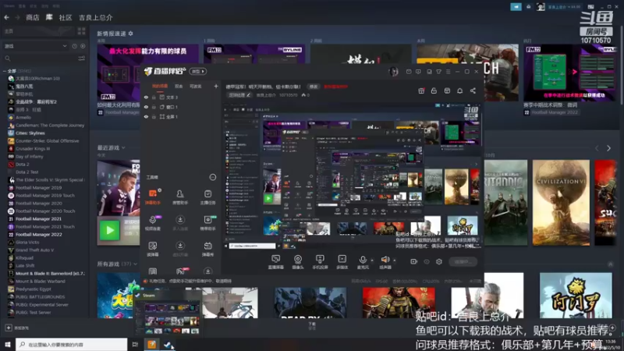Click the streamer avatar in the streaming window title bar

coord(393,72)
